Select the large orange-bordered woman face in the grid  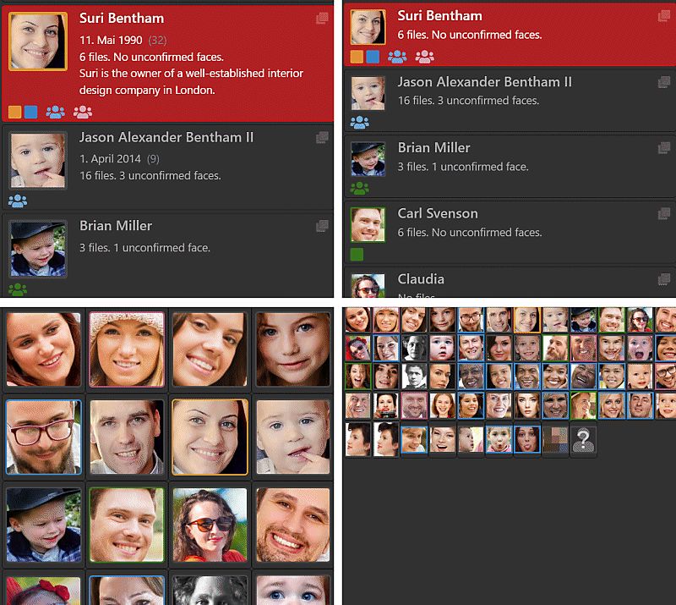click(210, 437)
